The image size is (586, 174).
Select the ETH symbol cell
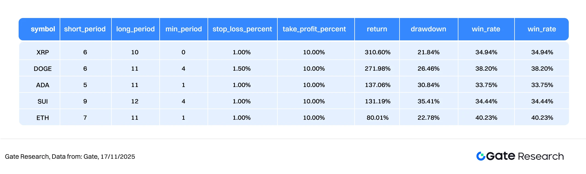coord(43,118)
